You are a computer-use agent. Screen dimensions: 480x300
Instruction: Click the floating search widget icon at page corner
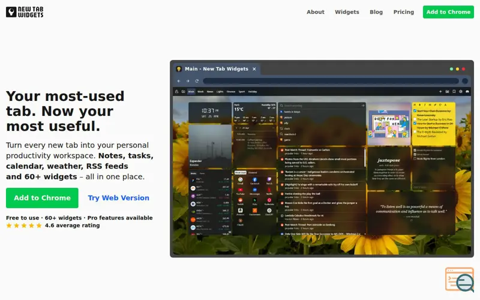(x=460, y=280)
